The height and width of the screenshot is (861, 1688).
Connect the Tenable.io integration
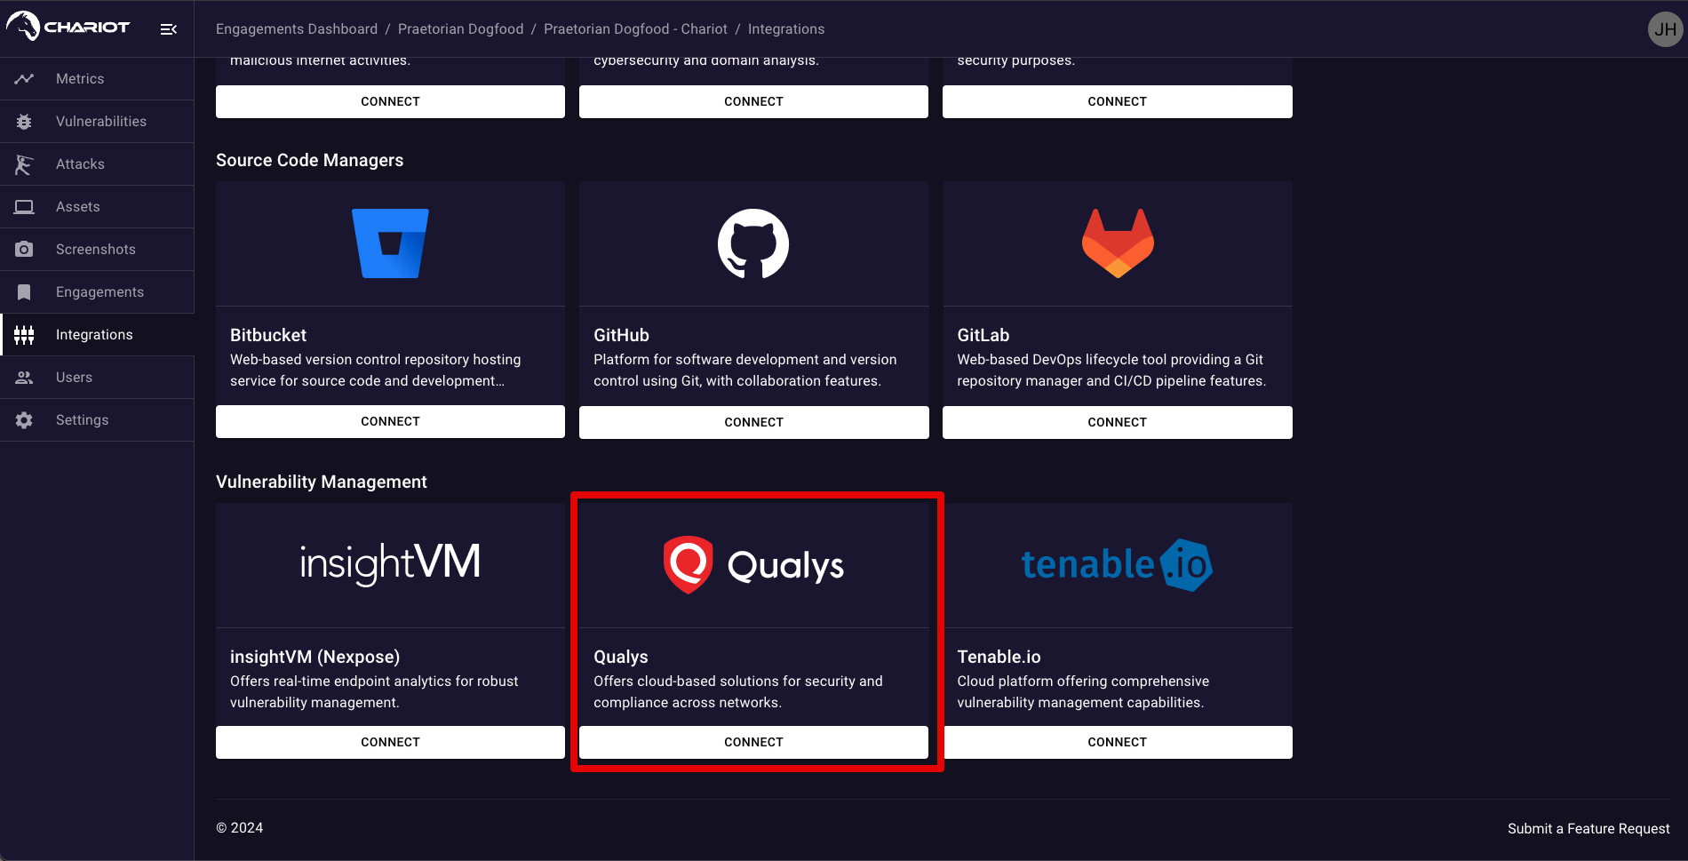pyautogui.click(x=1117, y=742)
